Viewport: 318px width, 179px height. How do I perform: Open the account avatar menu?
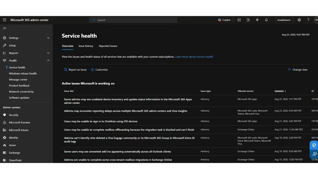[316, 20]
